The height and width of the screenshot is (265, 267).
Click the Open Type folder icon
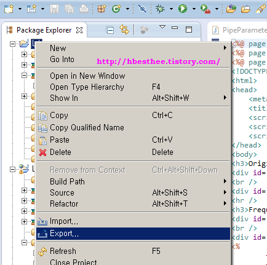point(231,9)
